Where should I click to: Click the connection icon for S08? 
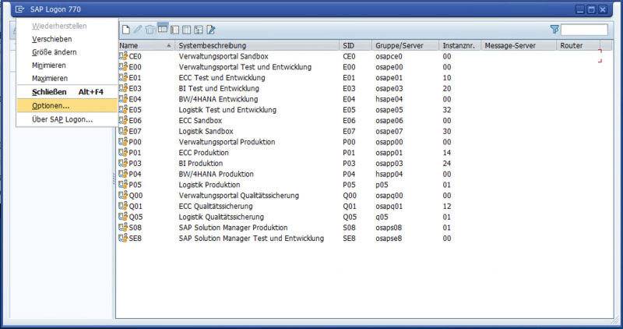click(123, 228)
